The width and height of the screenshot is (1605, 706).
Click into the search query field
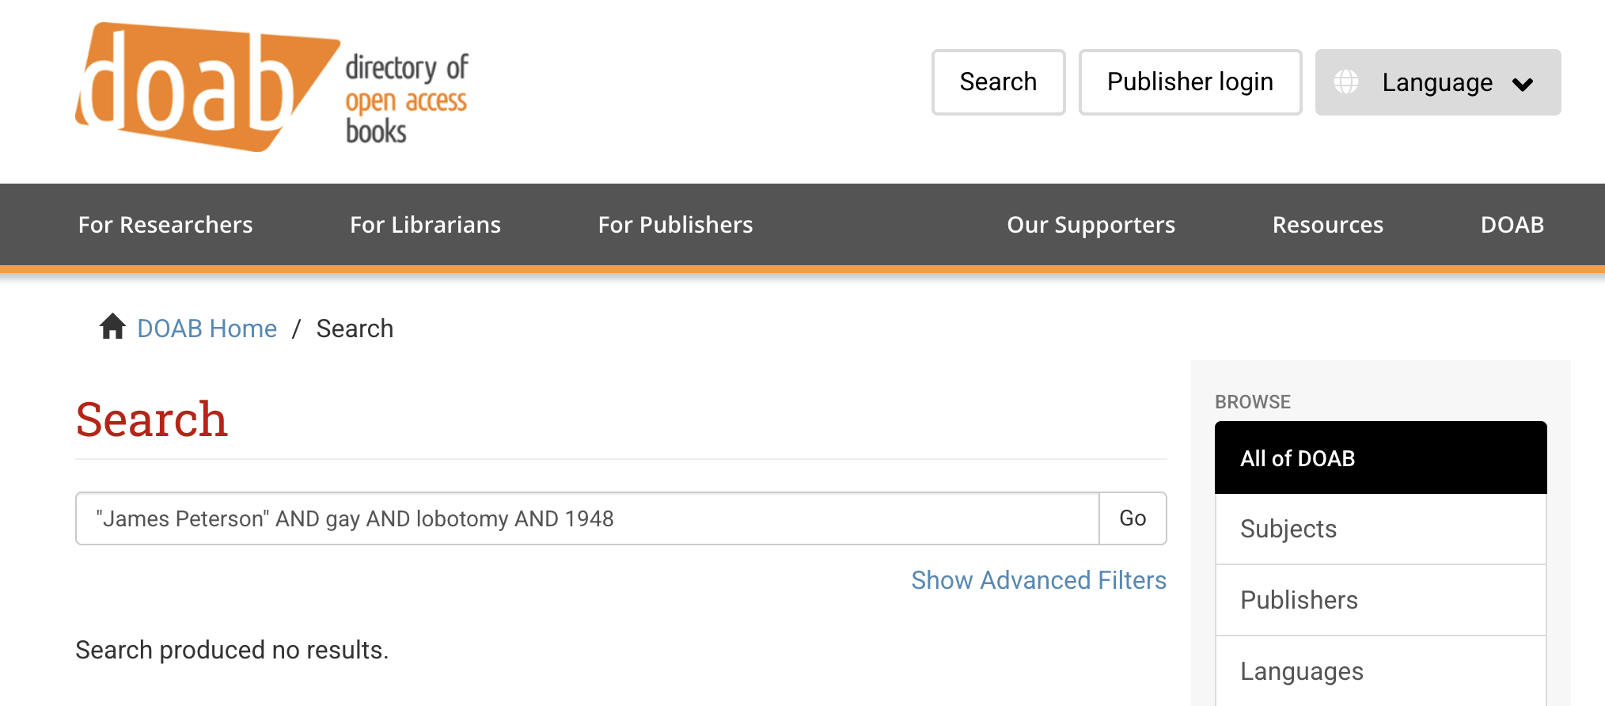point(586,518)
